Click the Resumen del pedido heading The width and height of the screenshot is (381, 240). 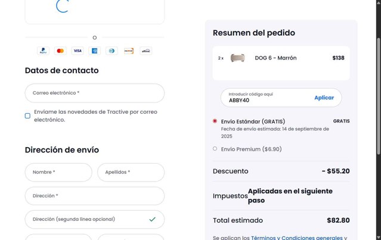[254, 33]
